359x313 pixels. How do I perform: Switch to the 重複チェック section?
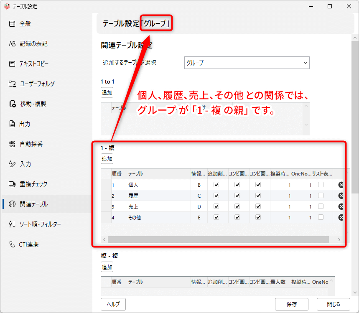click(33, 184)
